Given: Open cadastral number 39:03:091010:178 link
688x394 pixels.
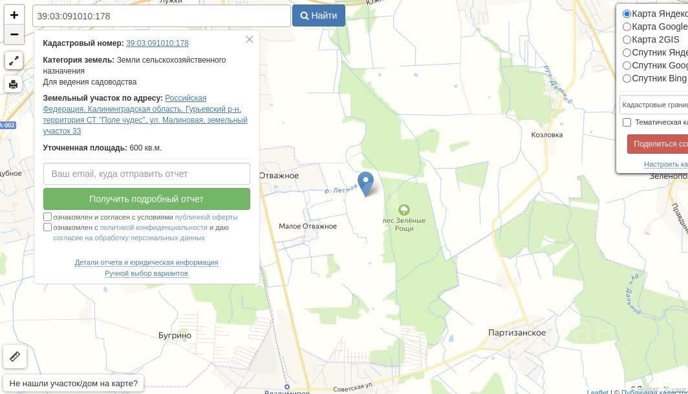Looking at the screenshot, I should (158, 43).
